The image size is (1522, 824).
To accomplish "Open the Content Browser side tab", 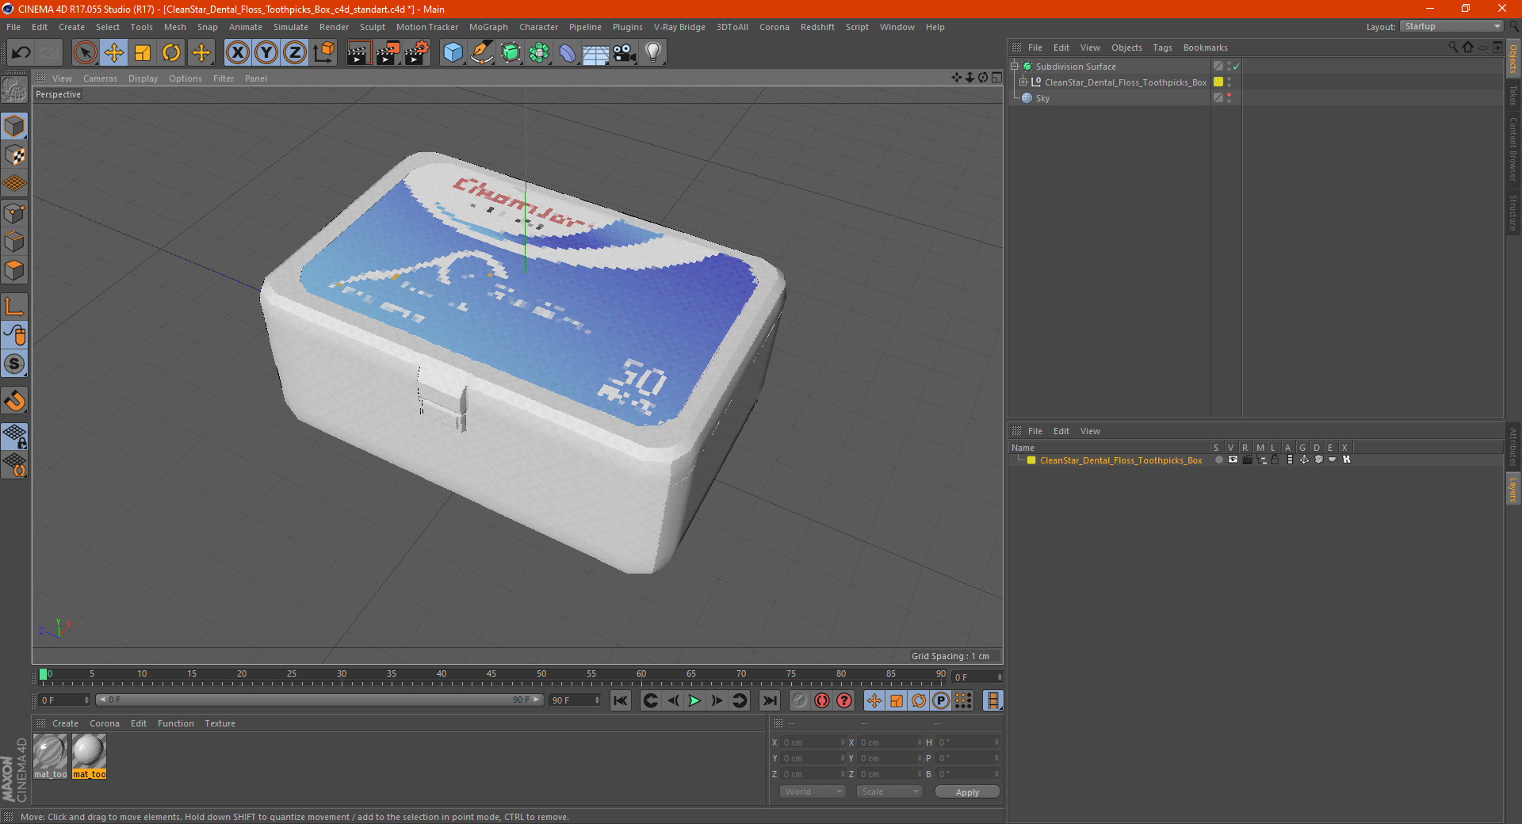I will pos(1512,149).
